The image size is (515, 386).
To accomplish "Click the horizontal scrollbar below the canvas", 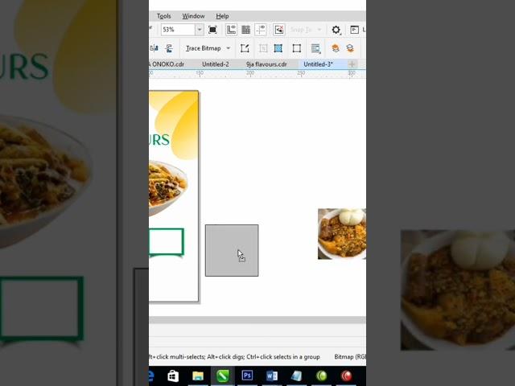I will (x=257, y=320).
